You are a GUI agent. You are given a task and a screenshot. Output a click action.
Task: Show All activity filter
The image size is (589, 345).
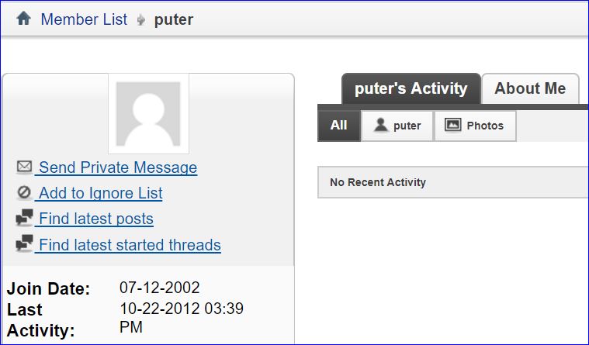[x=338, y=126]
